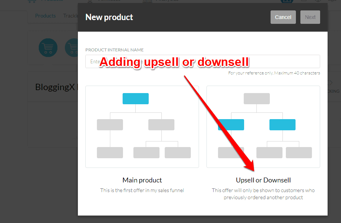Click the 'PRODUCT INTERNAL NAME' field label
341x223 pixels.
point(114,50)
